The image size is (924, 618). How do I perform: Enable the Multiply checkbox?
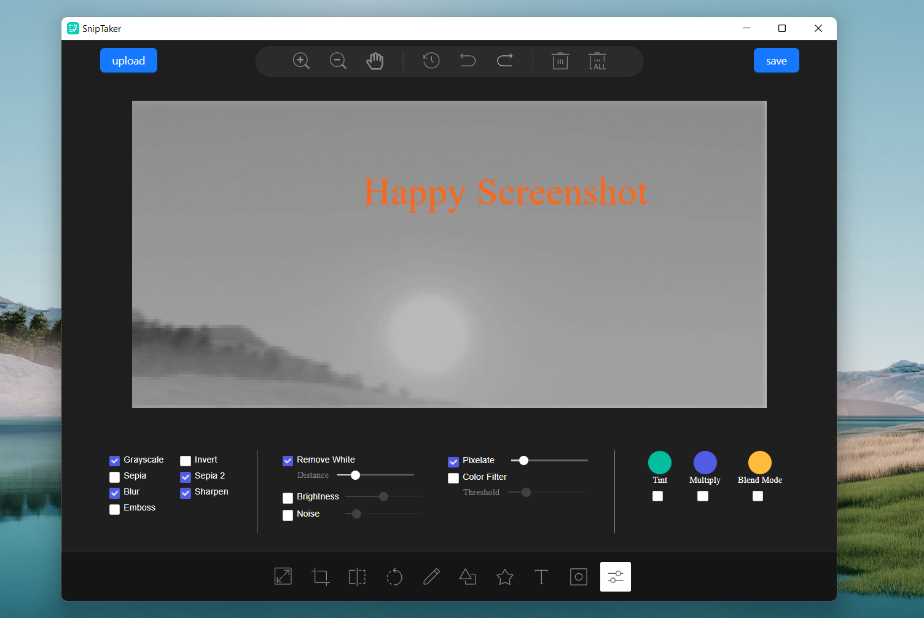point(703,496)
